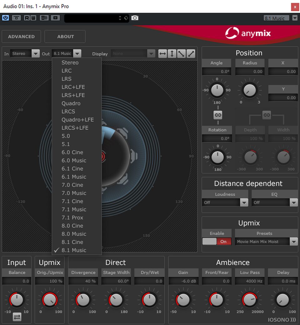Click the input channel swap icon

[17, 317]
